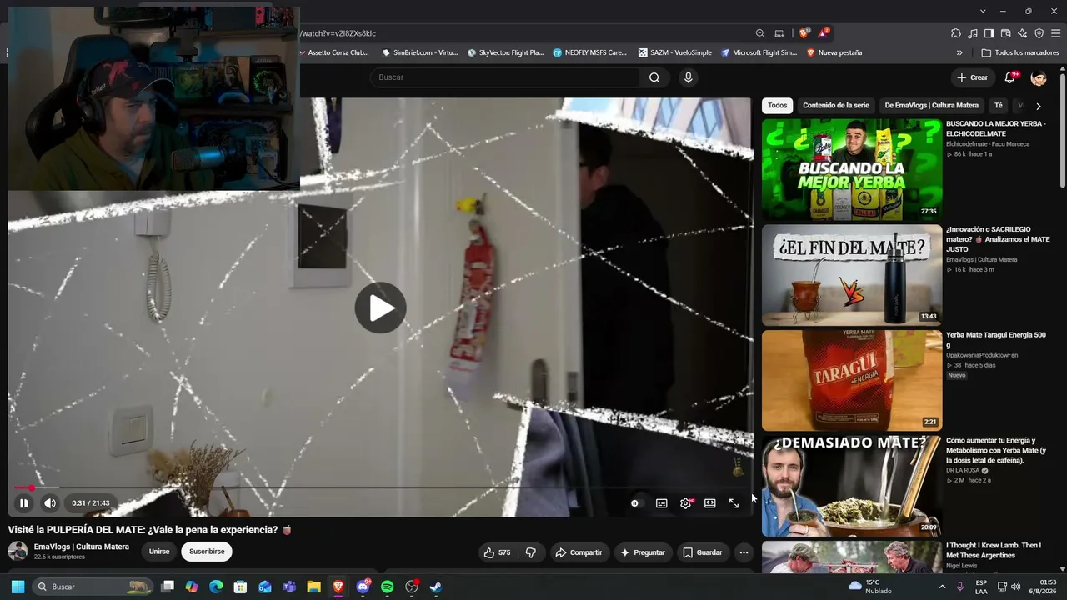Subscribe using the Suscribirse button

[207, 552]
